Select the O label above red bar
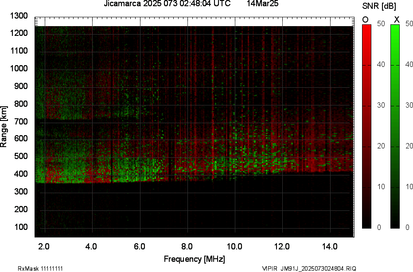The width and height of the screenshot is (413, 272). (x=366, y=19)
